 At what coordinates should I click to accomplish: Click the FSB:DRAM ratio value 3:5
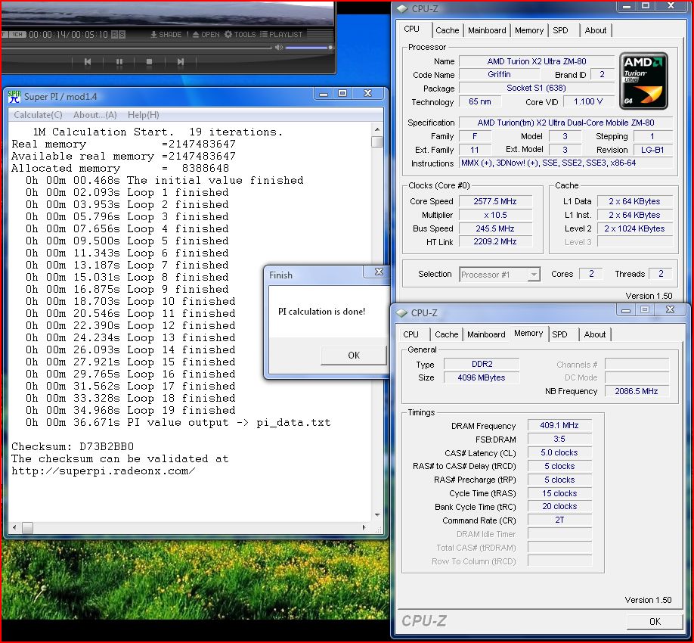559,440
